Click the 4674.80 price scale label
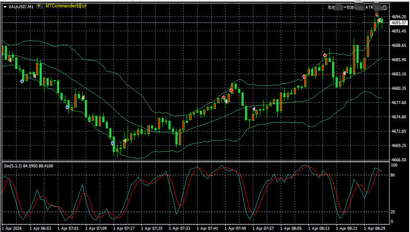The image size is (410, 232). [x=399, y=117]
